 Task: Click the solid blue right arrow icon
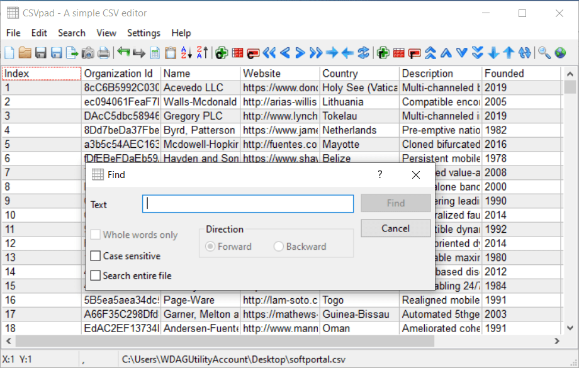[x=332, y=53]
